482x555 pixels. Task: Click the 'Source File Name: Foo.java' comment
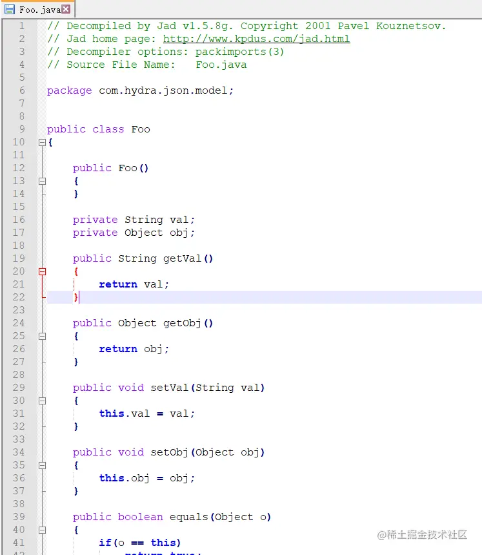tap(147, 65)
